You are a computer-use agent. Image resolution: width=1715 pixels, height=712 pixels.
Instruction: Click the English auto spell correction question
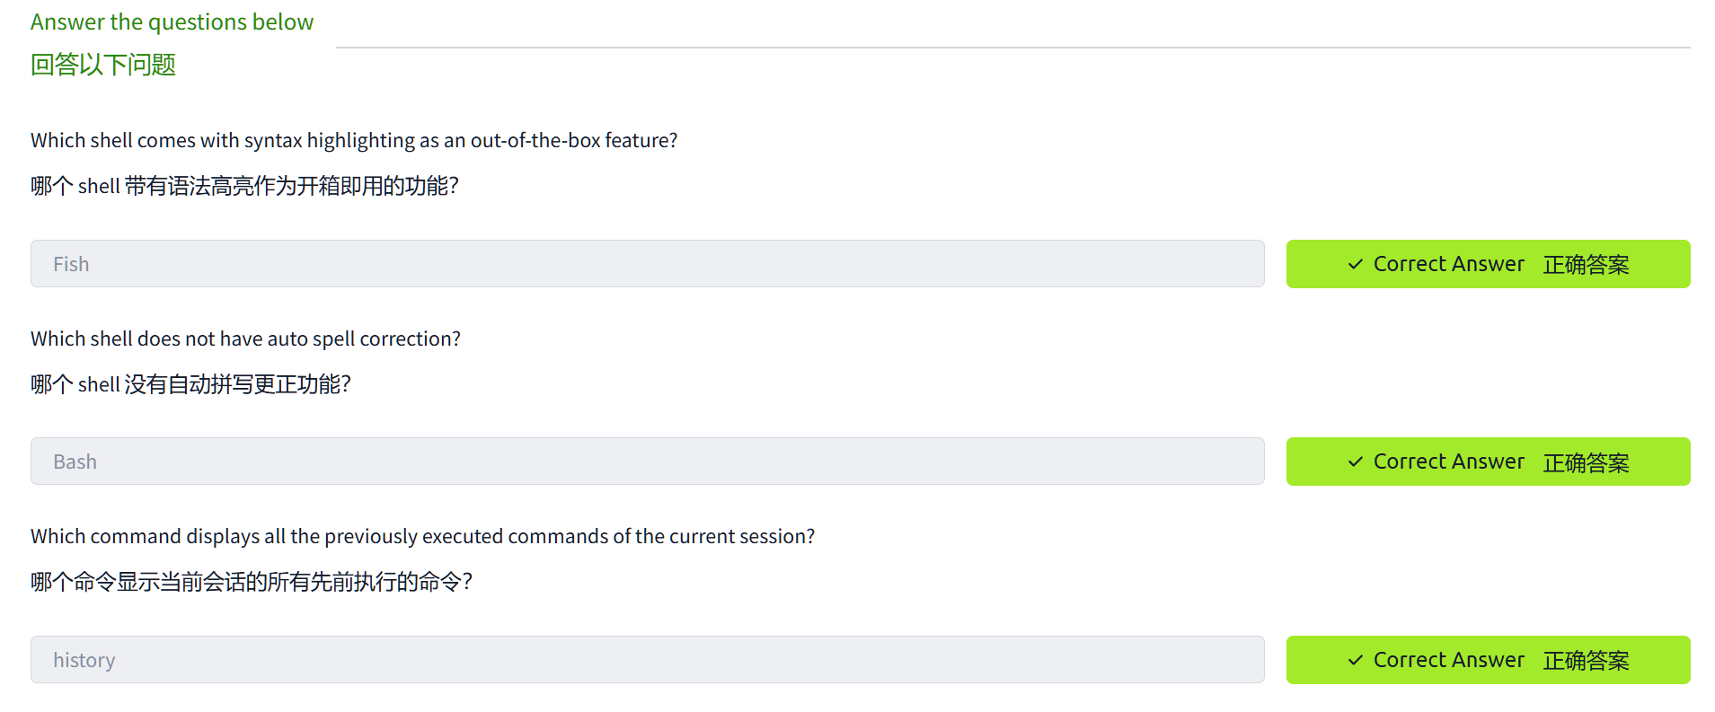245,339
